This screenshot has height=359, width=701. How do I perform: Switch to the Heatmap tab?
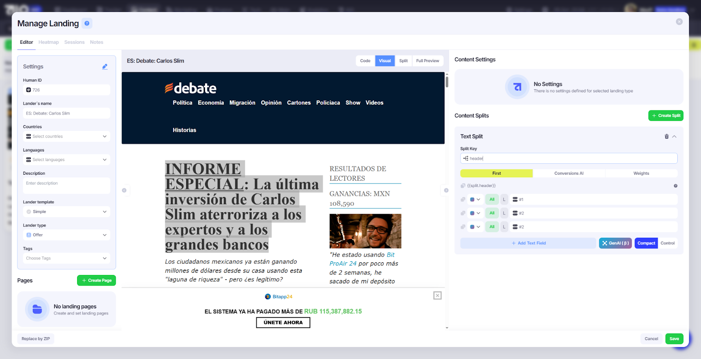click(x=49, y=42)
